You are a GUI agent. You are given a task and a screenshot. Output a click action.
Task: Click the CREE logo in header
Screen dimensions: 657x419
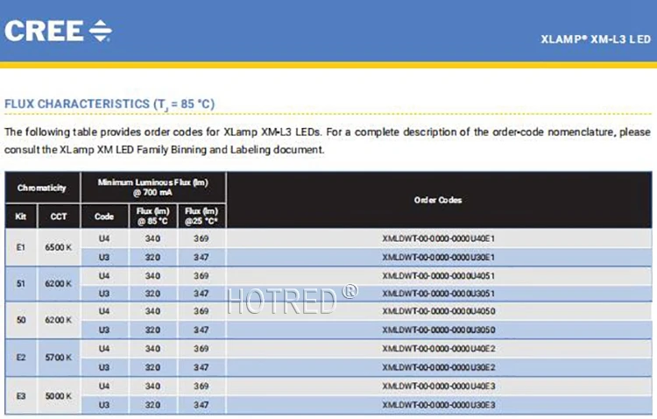click(x=58, y=31)
